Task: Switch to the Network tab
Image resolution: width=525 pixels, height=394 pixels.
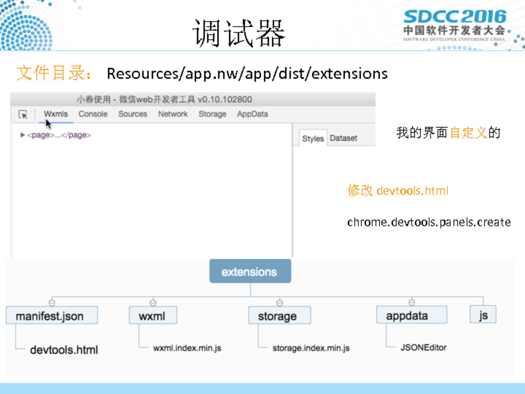Action: 173,114
